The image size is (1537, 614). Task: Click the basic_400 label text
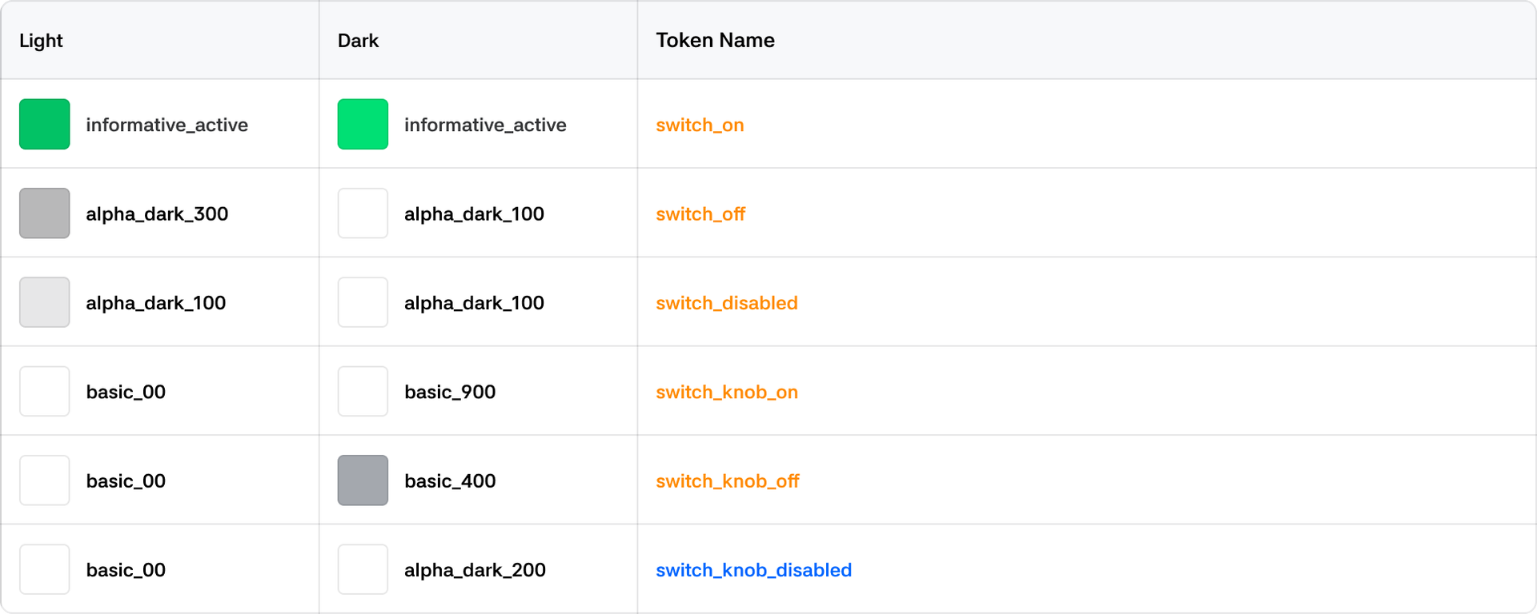450,481
